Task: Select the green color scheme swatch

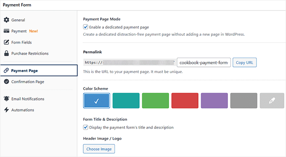Action: pyautogui.click(x=155, y=101)
